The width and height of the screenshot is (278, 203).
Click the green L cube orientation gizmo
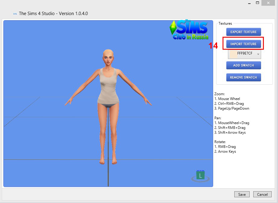200,176
